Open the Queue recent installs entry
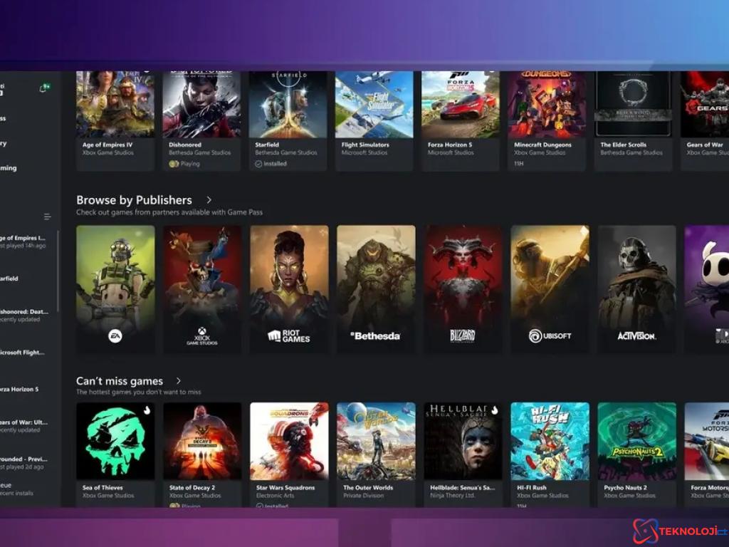 [19, 489]
